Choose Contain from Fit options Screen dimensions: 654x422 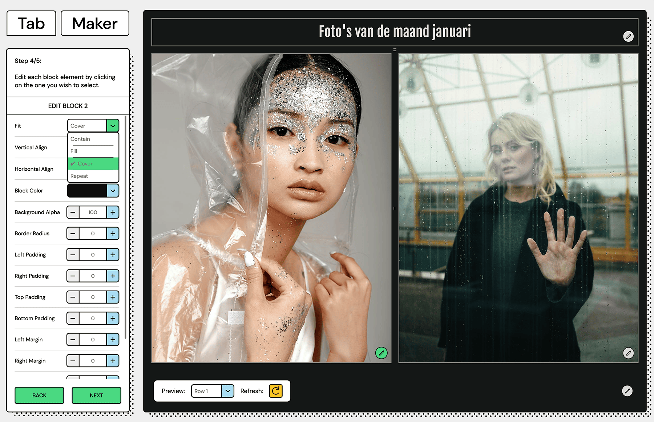(93, 139)
